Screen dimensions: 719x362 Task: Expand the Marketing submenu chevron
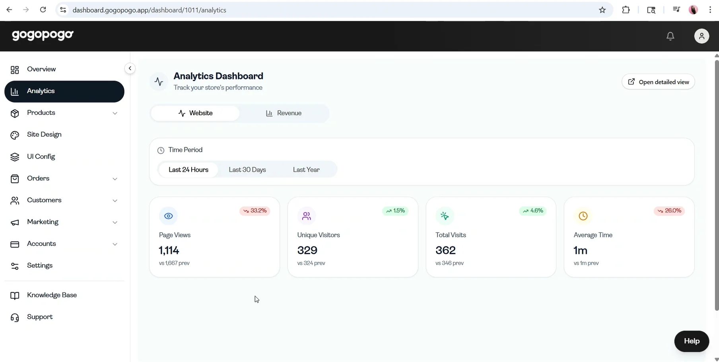pyautogui.click(x=115, y=223)
